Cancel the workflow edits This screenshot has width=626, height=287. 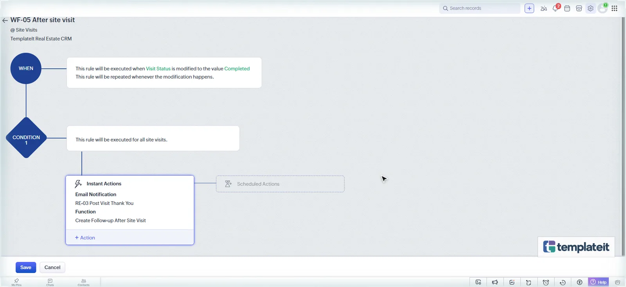(x=52, y=267)
